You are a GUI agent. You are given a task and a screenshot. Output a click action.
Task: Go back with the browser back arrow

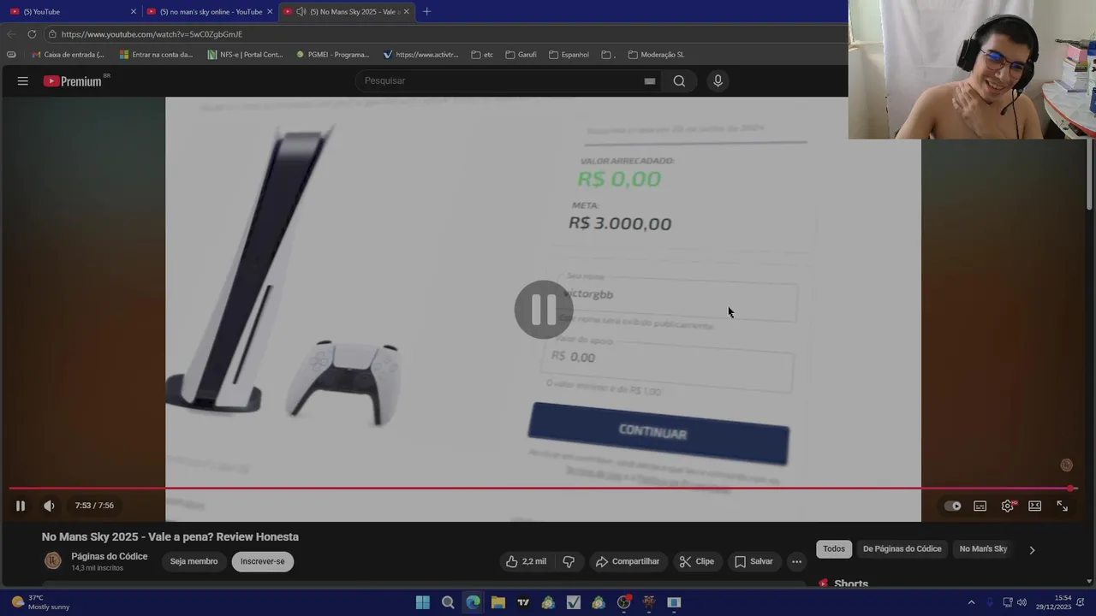[x=10, y=34]
